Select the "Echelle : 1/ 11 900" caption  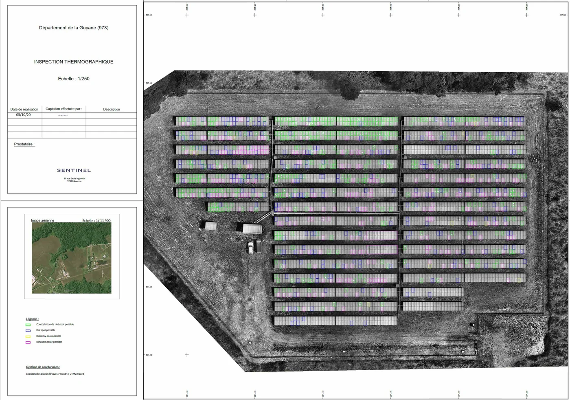(x=96, y=220)
